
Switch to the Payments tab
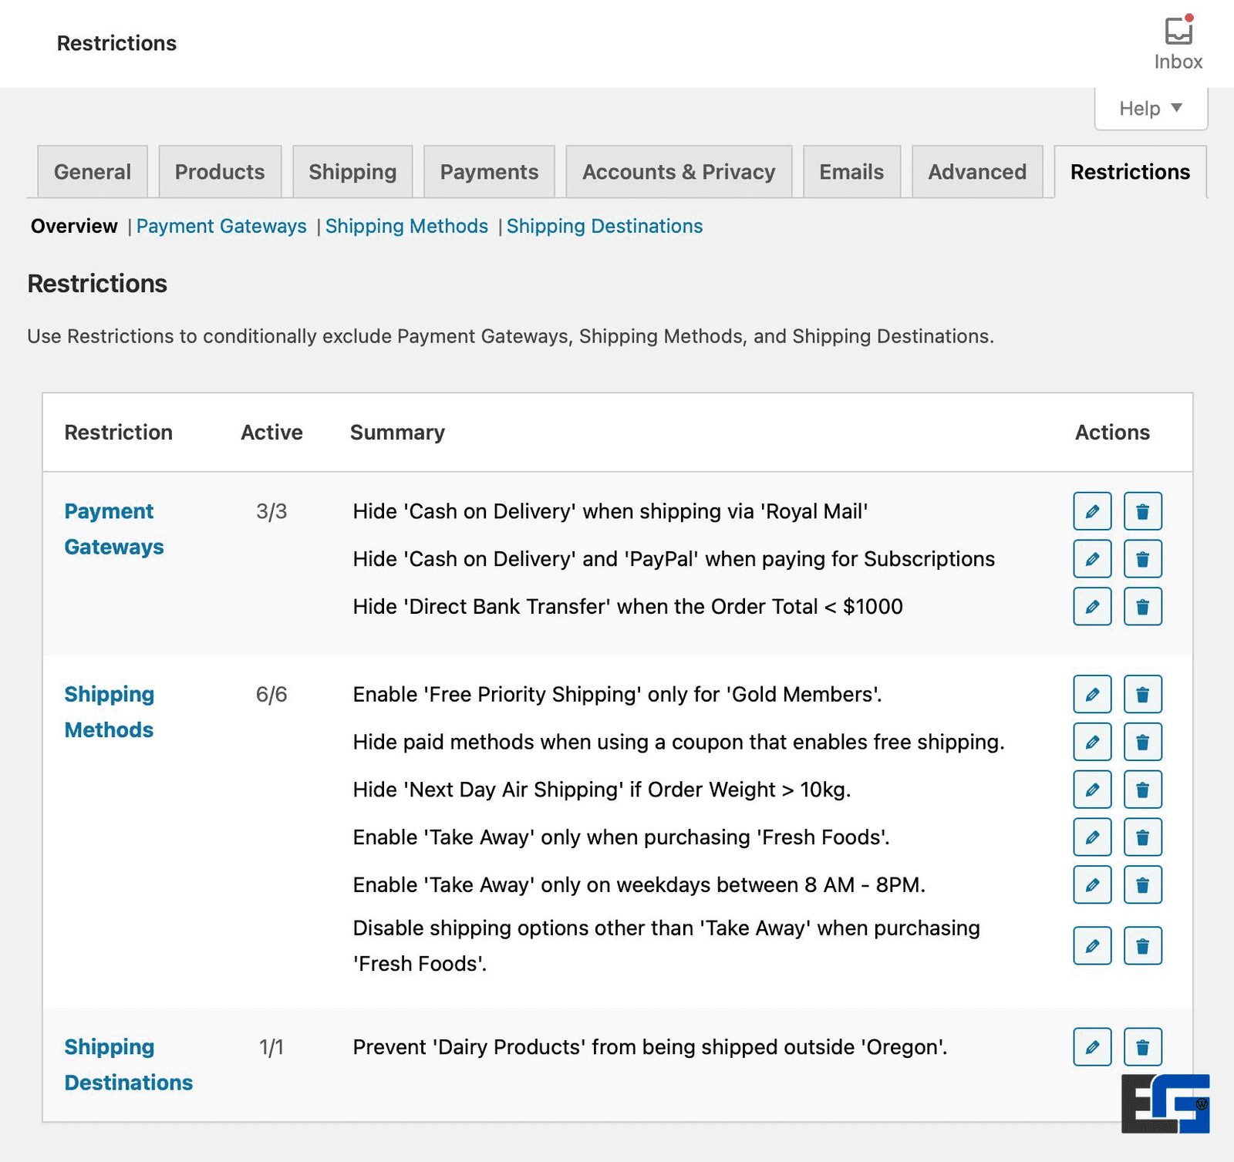(489, 172)
